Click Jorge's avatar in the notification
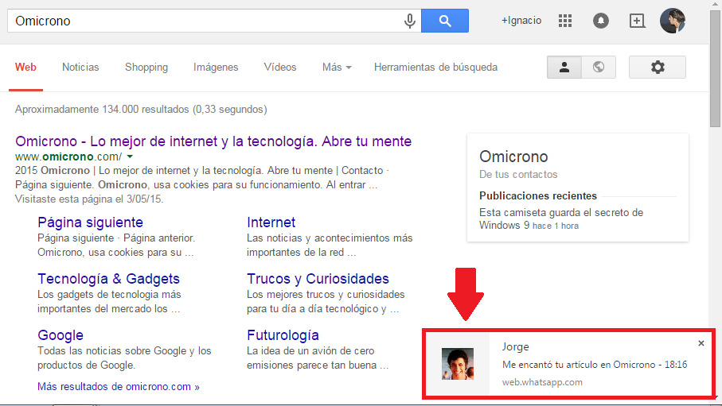This screenshot has height=406, width=722. click(x=458, y=364)
